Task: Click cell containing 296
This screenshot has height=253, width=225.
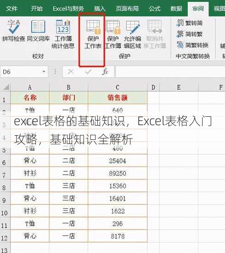Action: point(118,224)
